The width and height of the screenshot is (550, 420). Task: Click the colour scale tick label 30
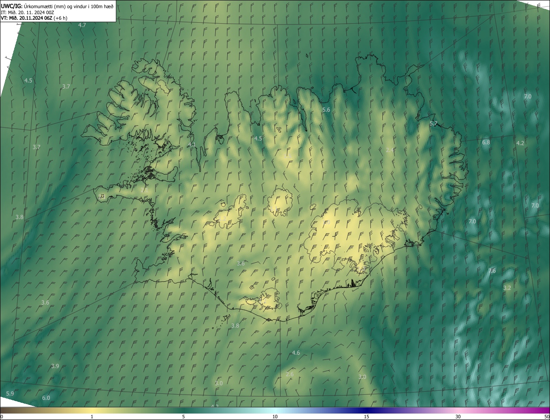tap(458, 417)
